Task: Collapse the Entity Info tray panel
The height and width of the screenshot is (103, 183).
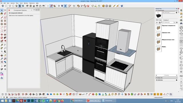Action: [x=156, y=78]
